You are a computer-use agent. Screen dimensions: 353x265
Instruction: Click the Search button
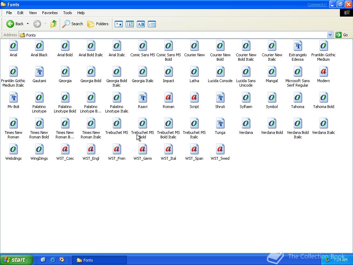point(72,24)
